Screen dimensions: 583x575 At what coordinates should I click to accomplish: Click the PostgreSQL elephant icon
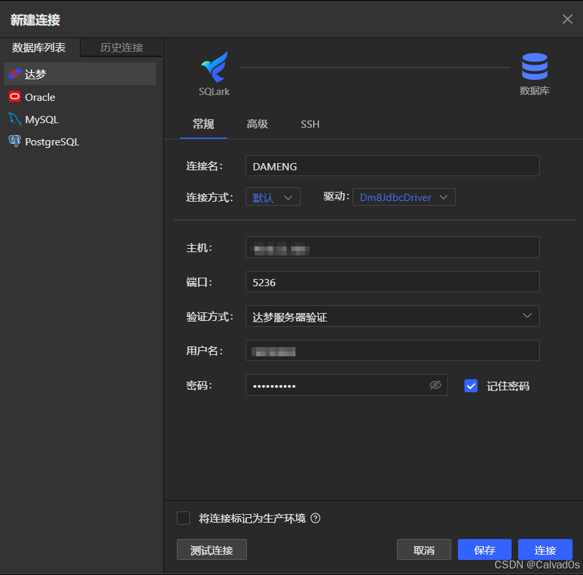click(15, 141)
